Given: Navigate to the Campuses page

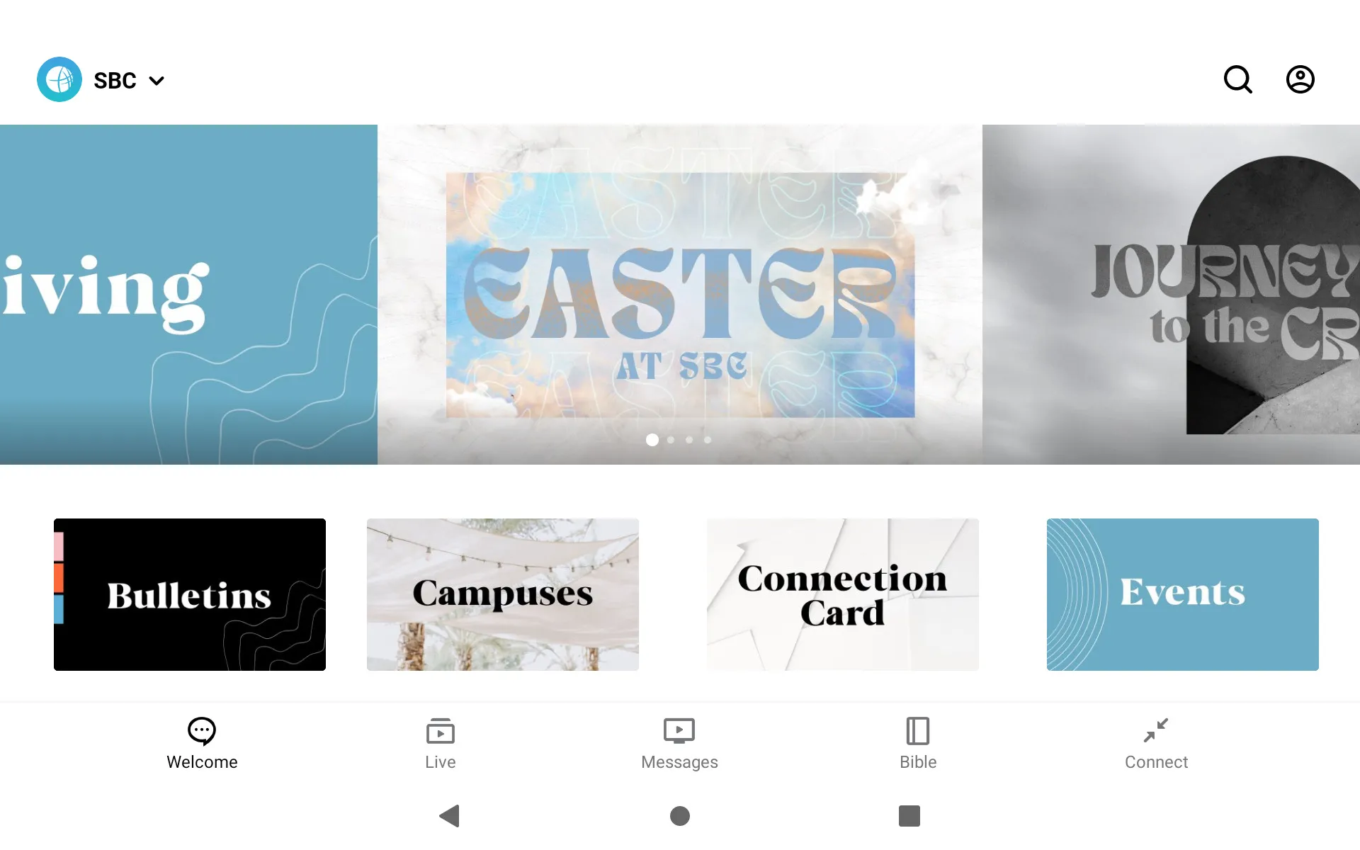Looking at the screenshot, I should 502,594.
